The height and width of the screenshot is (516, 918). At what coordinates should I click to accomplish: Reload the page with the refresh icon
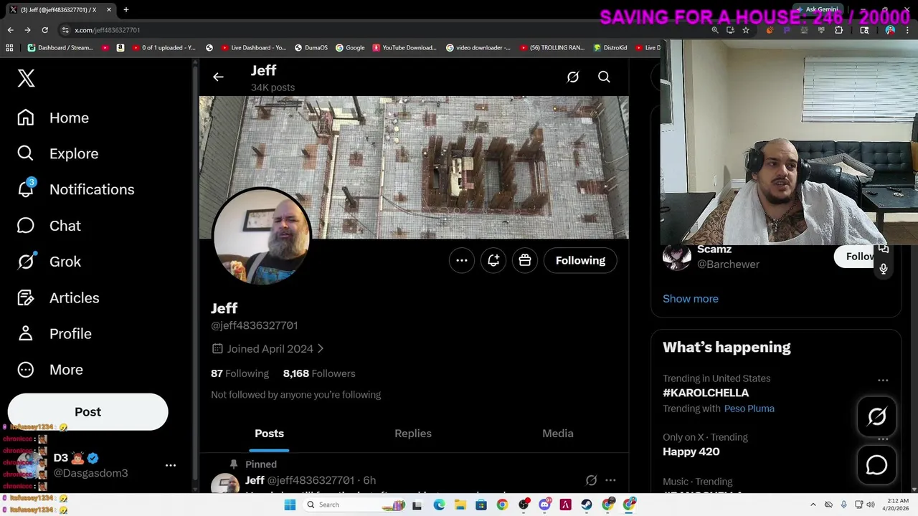coord(44,30)
